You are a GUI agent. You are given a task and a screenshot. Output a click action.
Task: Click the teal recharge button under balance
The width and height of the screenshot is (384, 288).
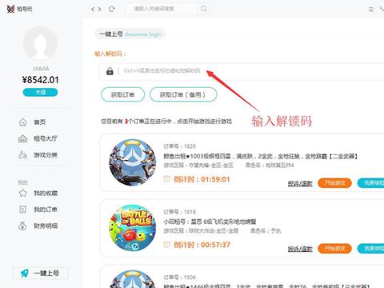pos(40,92)
